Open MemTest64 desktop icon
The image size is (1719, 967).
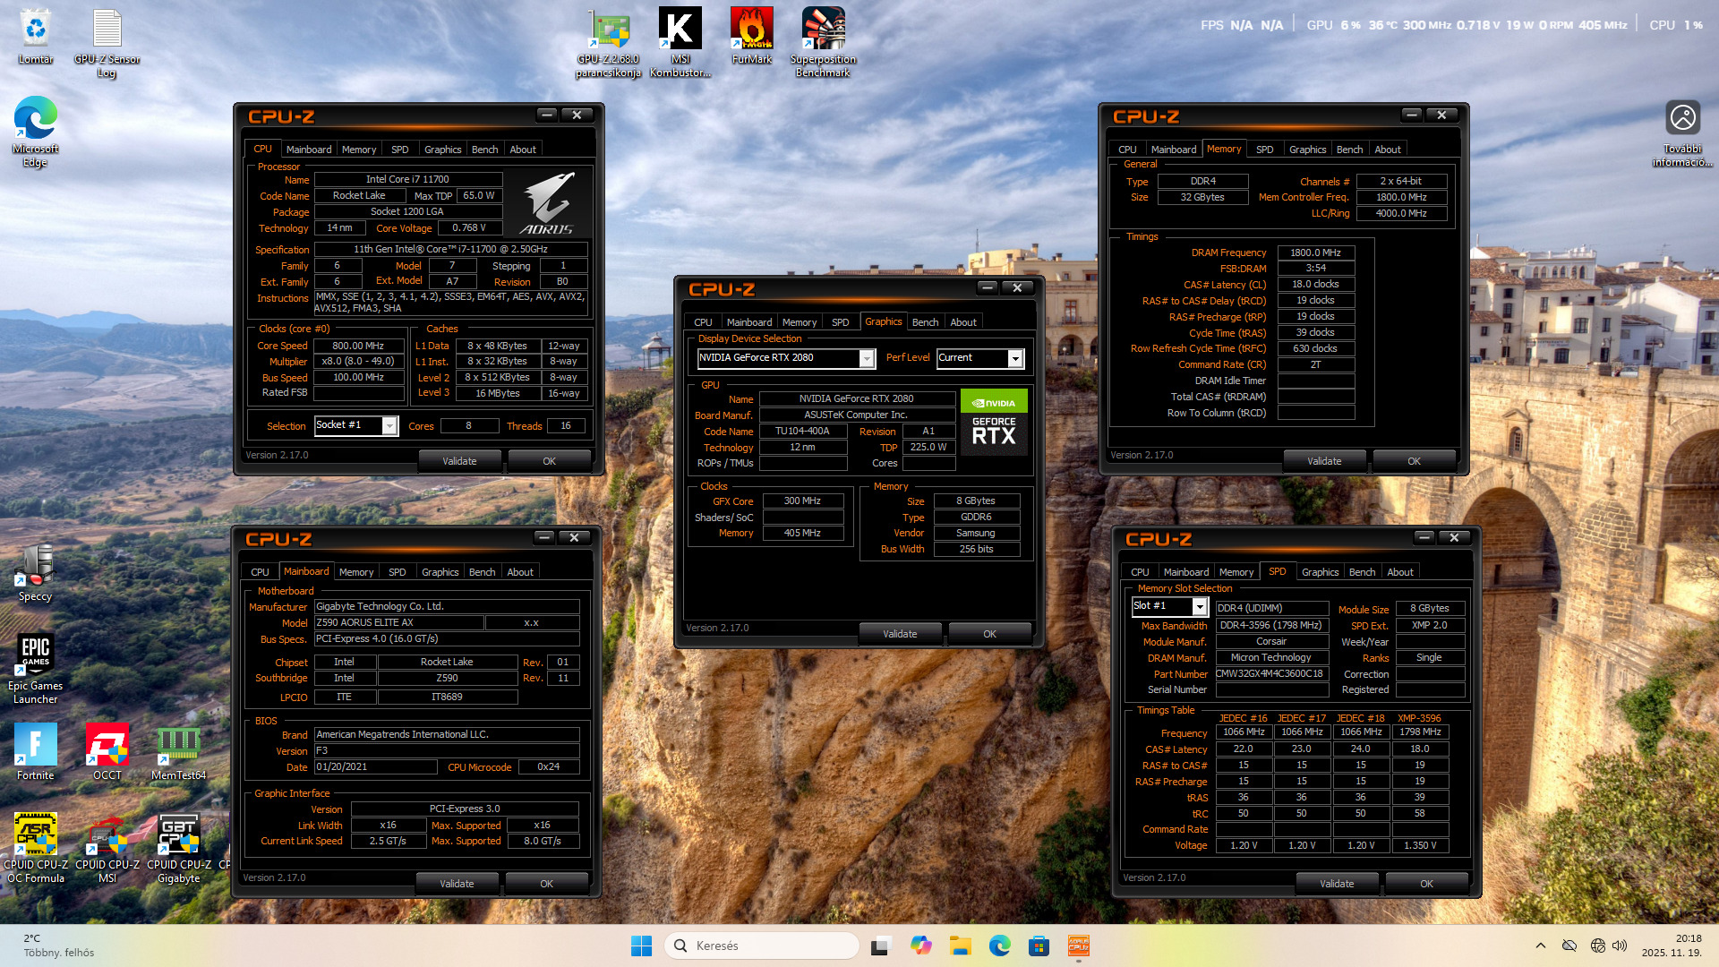point(178,744)
